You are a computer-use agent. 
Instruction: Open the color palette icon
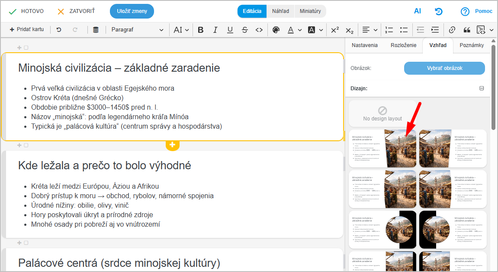click(x=276, y=30)
